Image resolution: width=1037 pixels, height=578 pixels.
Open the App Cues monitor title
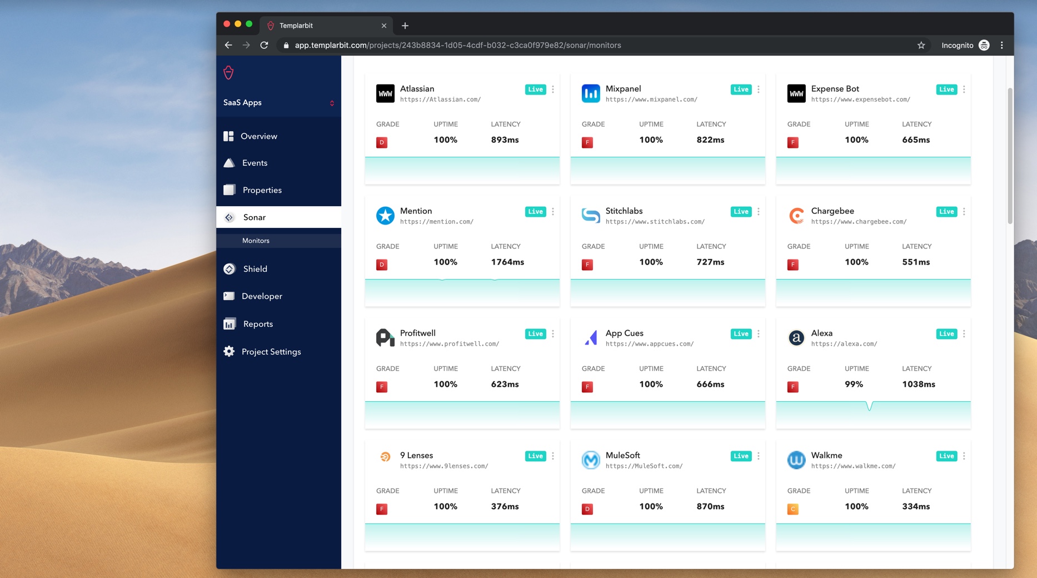point(624,333)
